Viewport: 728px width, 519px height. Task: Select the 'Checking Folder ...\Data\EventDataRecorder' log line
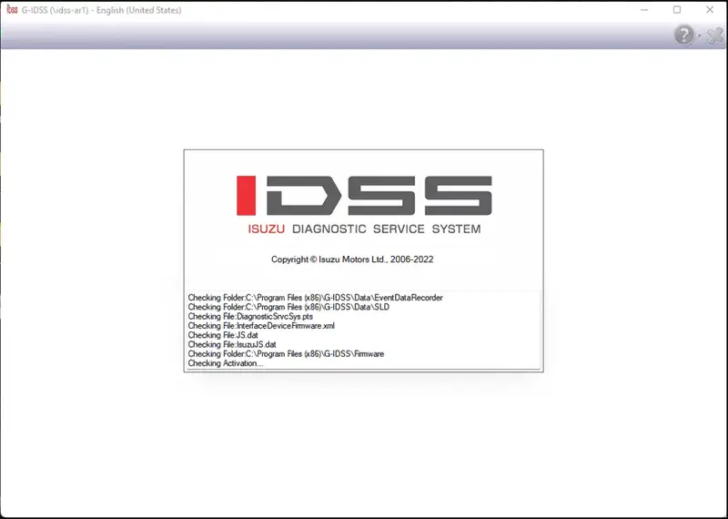(315, 298)
